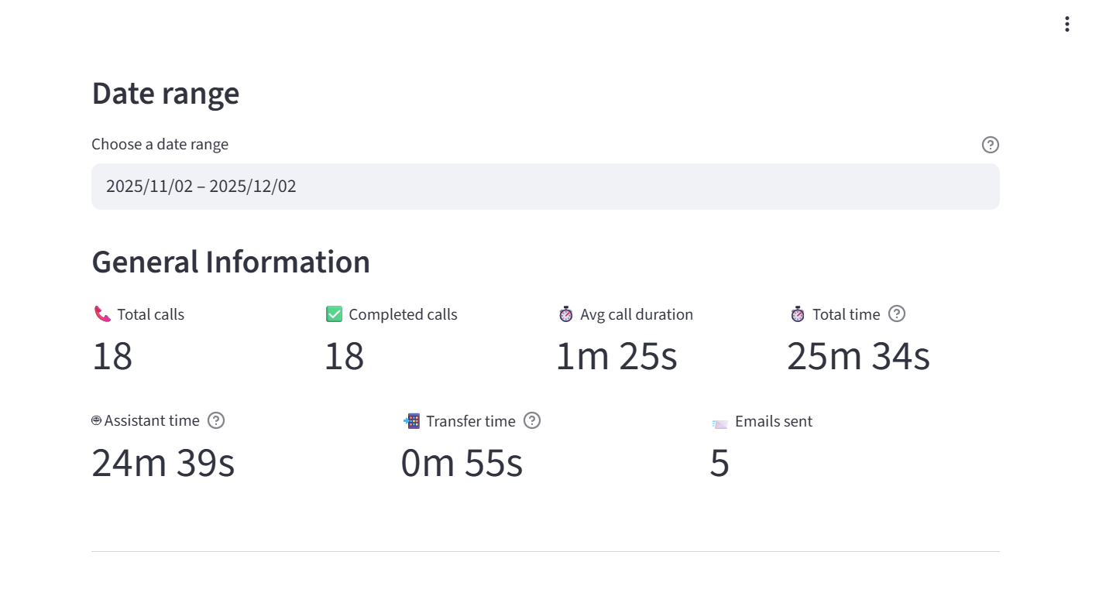The image size is (1099, 603).
Task: Select the Date range heading
Action: pyautogui.click(x=165, y=93)
